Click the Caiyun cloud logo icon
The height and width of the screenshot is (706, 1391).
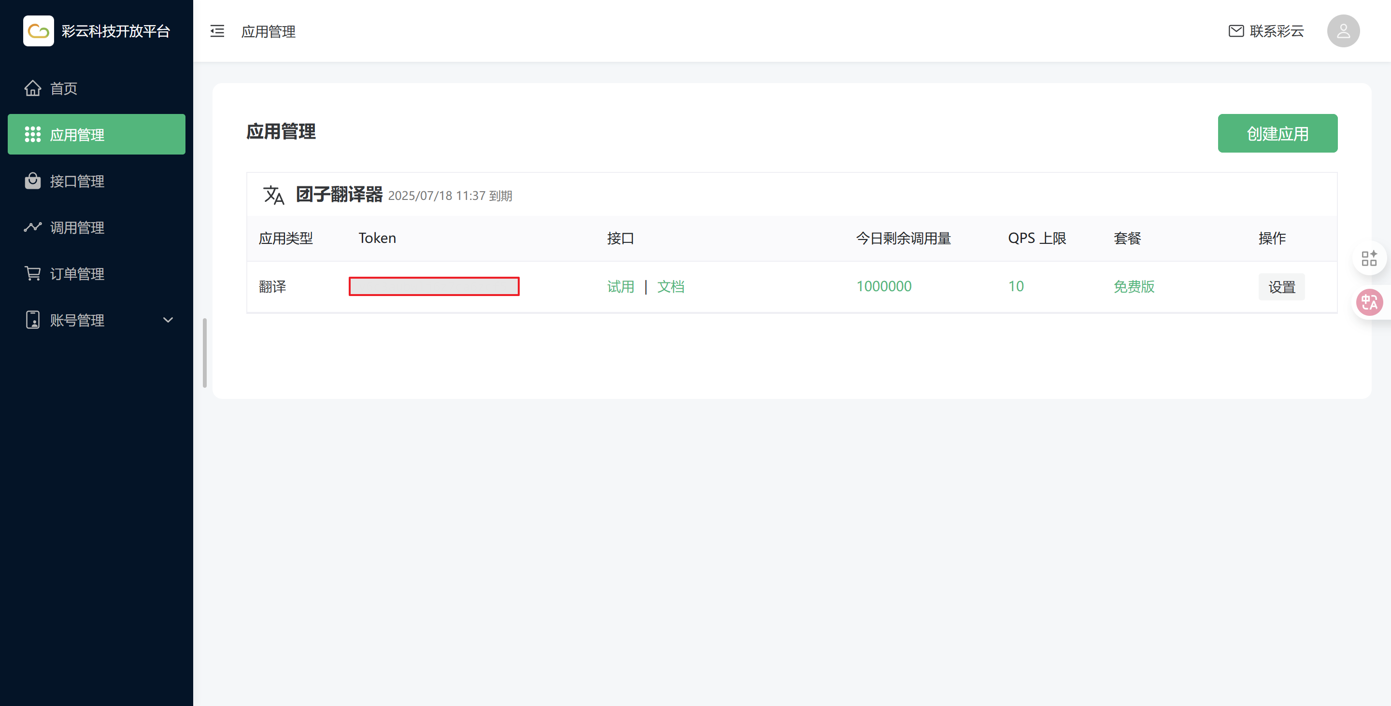38,31
